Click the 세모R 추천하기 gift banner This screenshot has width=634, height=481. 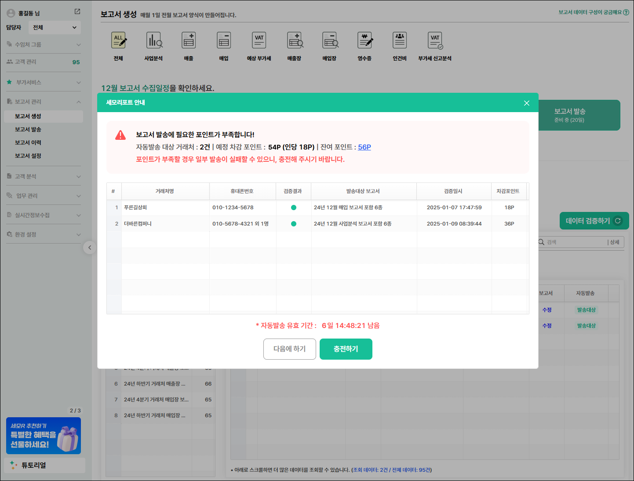coord(44,435)
